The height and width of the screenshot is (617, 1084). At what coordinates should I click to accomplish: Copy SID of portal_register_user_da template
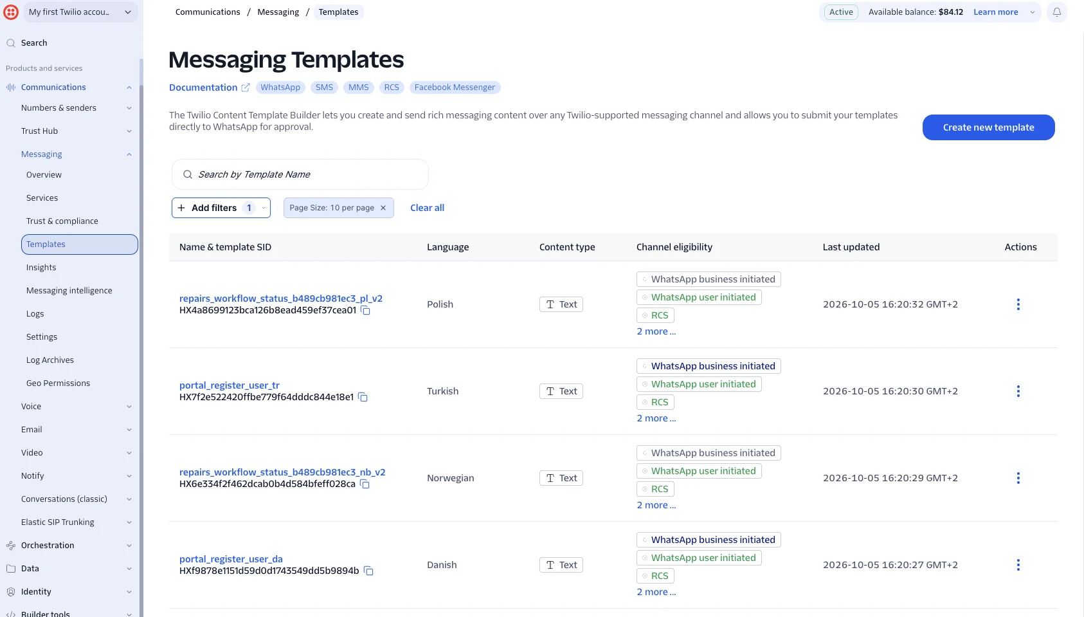(x=368, y=571)
